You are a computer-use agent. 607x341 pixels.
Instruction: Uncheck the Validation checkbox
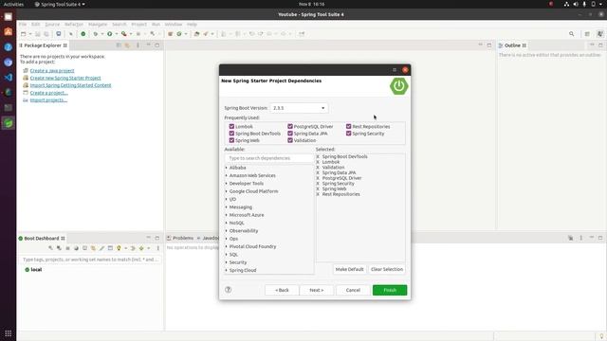tap(290, 140)
